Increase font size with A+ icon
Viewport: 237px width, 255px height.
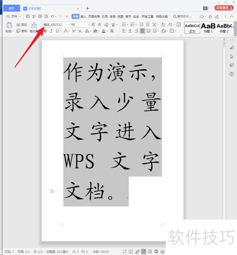tap(93, 25)
